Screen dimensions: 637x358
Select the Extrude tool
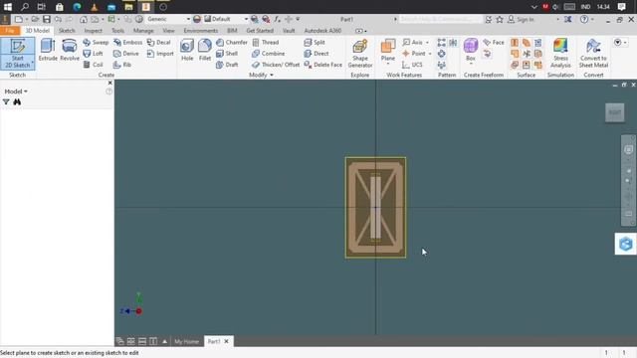coord(48,50)
